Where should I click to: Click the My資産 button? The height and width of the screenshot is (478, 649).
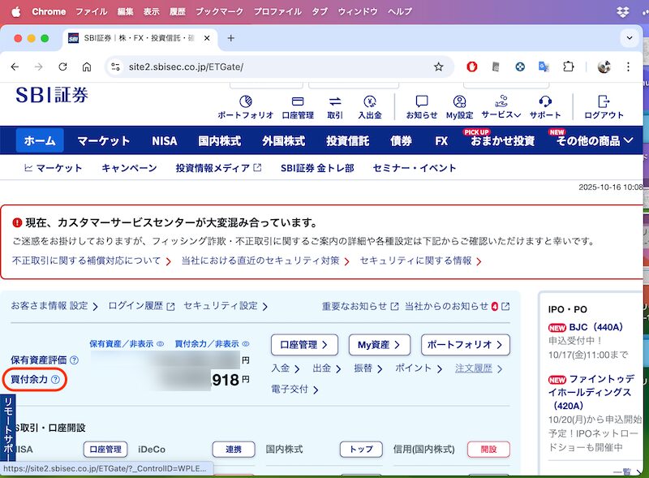click(379, 345)
